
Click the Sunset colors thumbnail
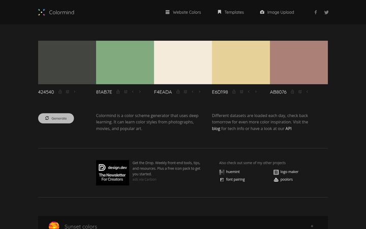pos(54,225)
